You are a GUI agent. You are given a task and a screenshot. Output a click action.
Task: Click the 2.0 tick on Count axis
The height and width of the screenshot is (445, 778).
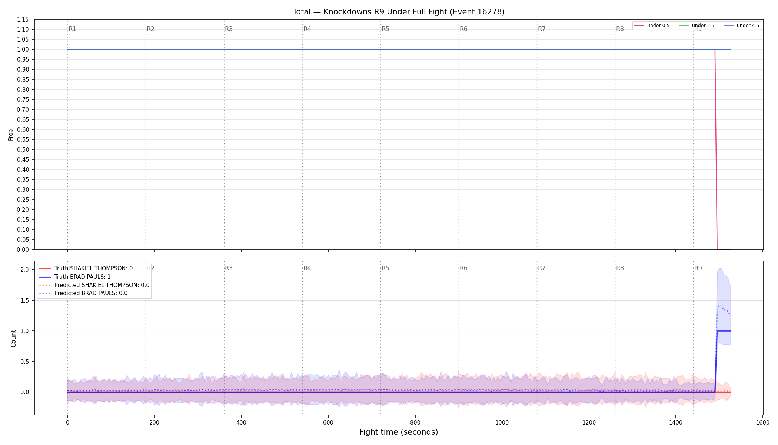[25, 270]
